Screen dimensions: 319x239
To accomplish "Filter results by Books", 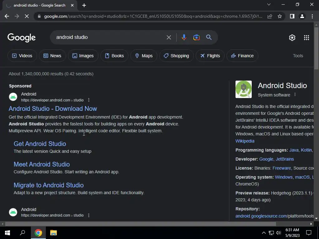I will click(114, 56).
